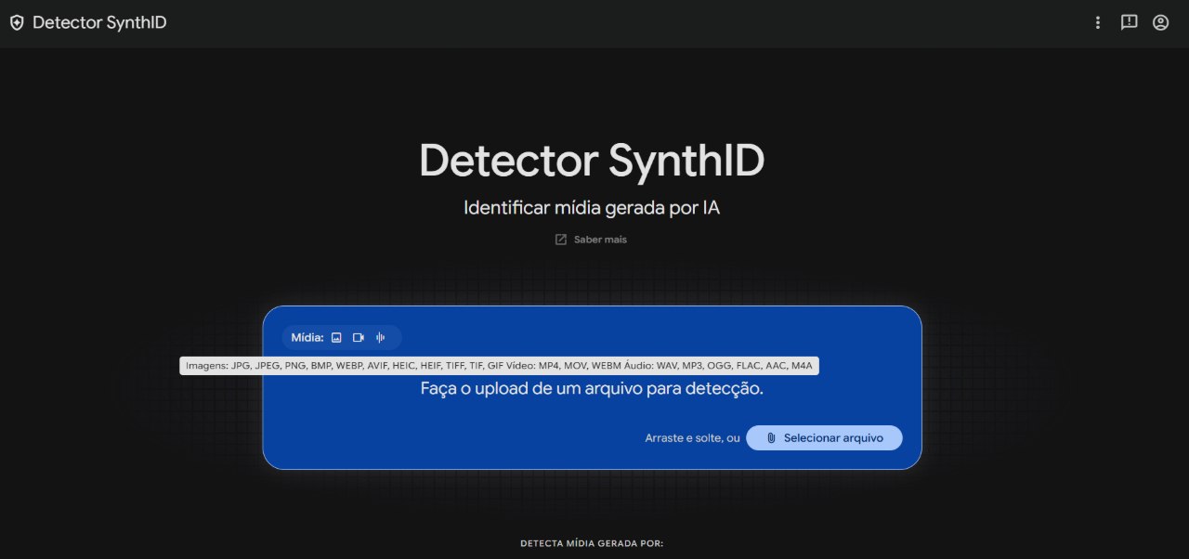Click the SynthID shield logo icon
The width and height of the screenshot is (1189, 559).
pyautogui.click(x=17, y=23)
